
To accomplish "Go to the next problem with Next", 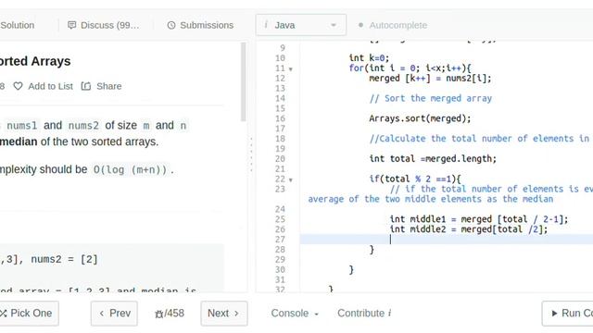I will tap(224, 314).
